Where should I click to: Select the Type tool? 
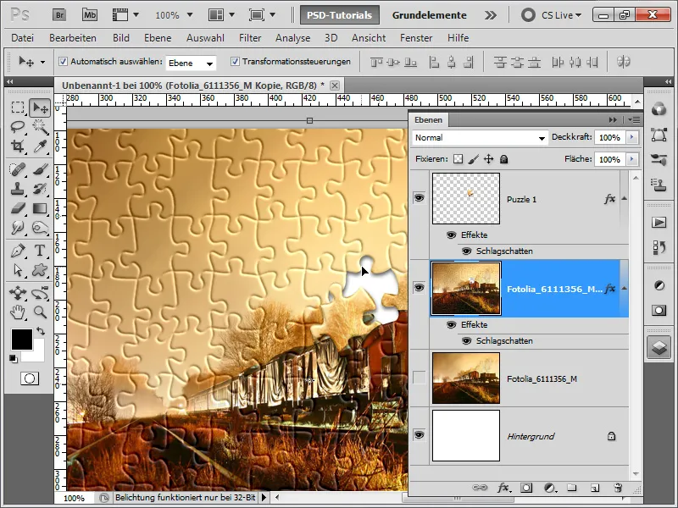pyautogui.click(x=40, y=251)
